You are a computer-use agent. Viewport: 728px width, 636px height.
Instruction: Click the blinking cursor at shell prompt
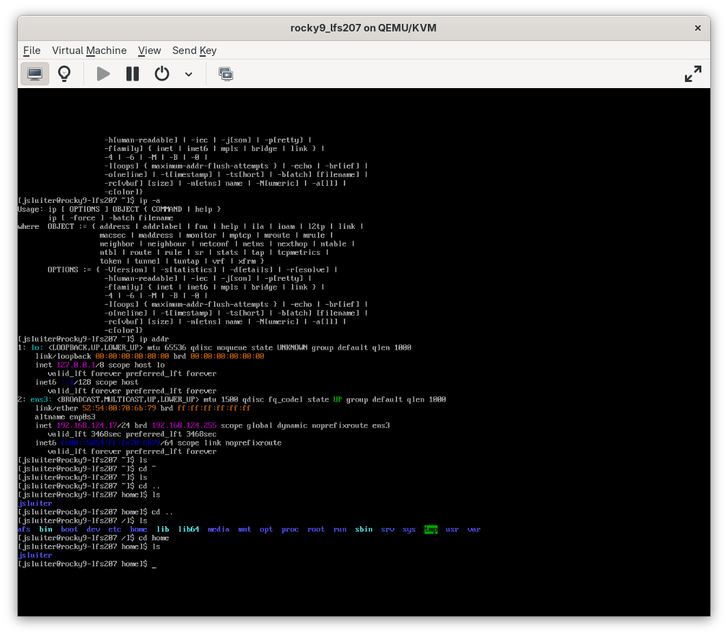click(x=154, y=564)
